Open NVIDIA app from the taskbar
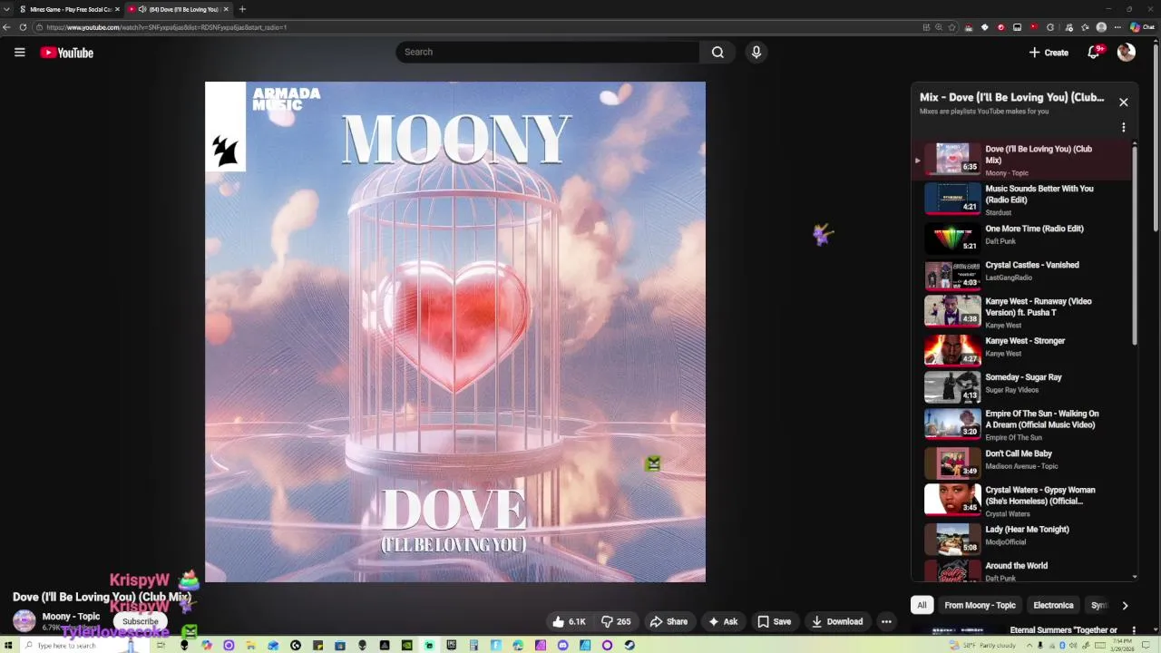 406,645
